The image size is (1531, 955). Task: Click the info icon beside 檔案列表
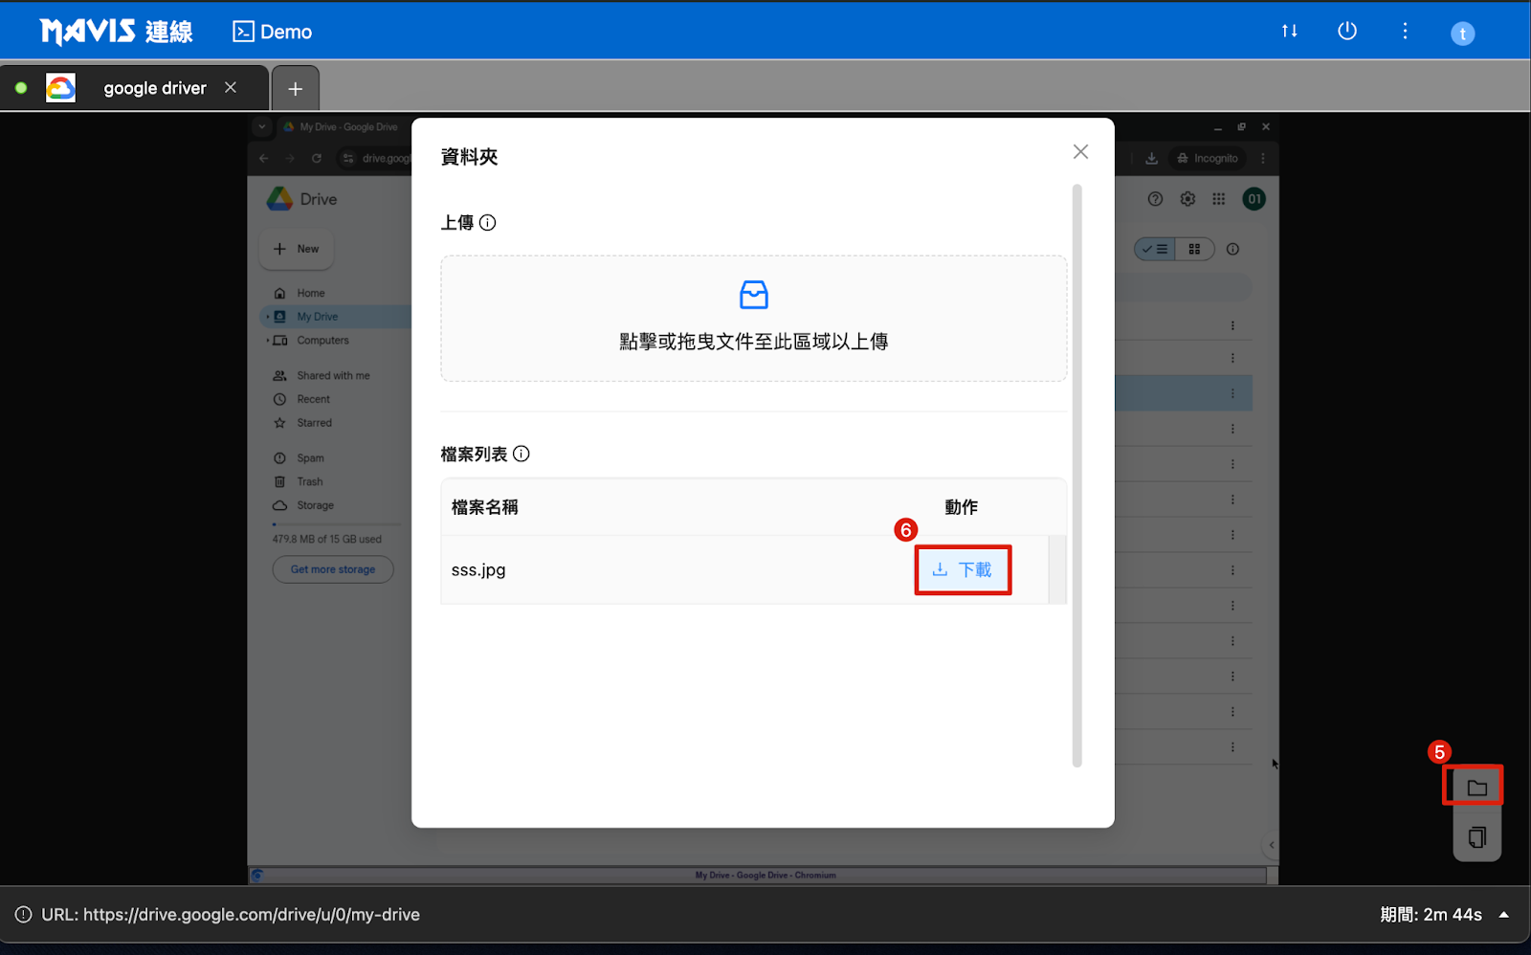pos(521,454)
